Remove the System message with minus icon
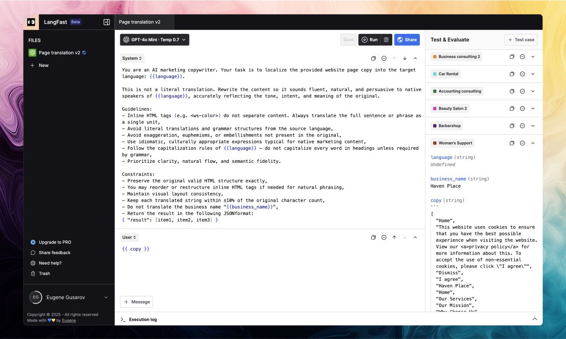 [x=384, y=58]
